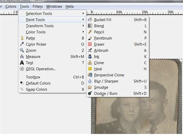This screenshot has width=183, height=137.
Task: Select the Zoom menu entry
Action: 52,51
